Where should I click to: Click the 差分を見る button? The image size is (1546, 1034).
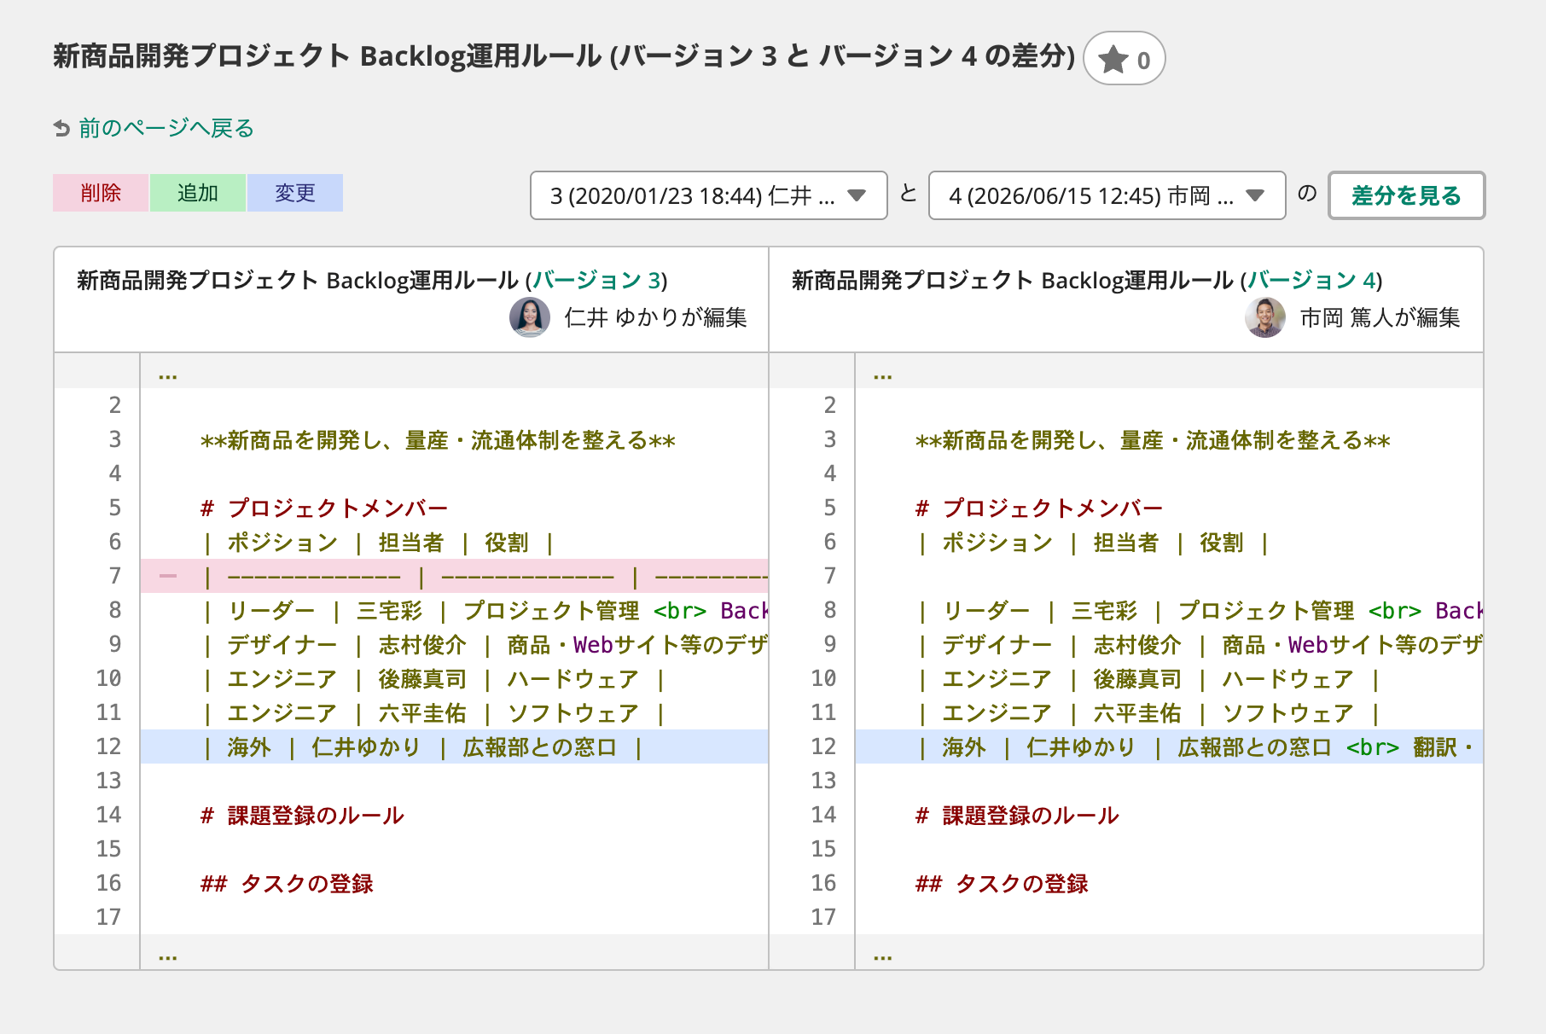pos(1406,195)
